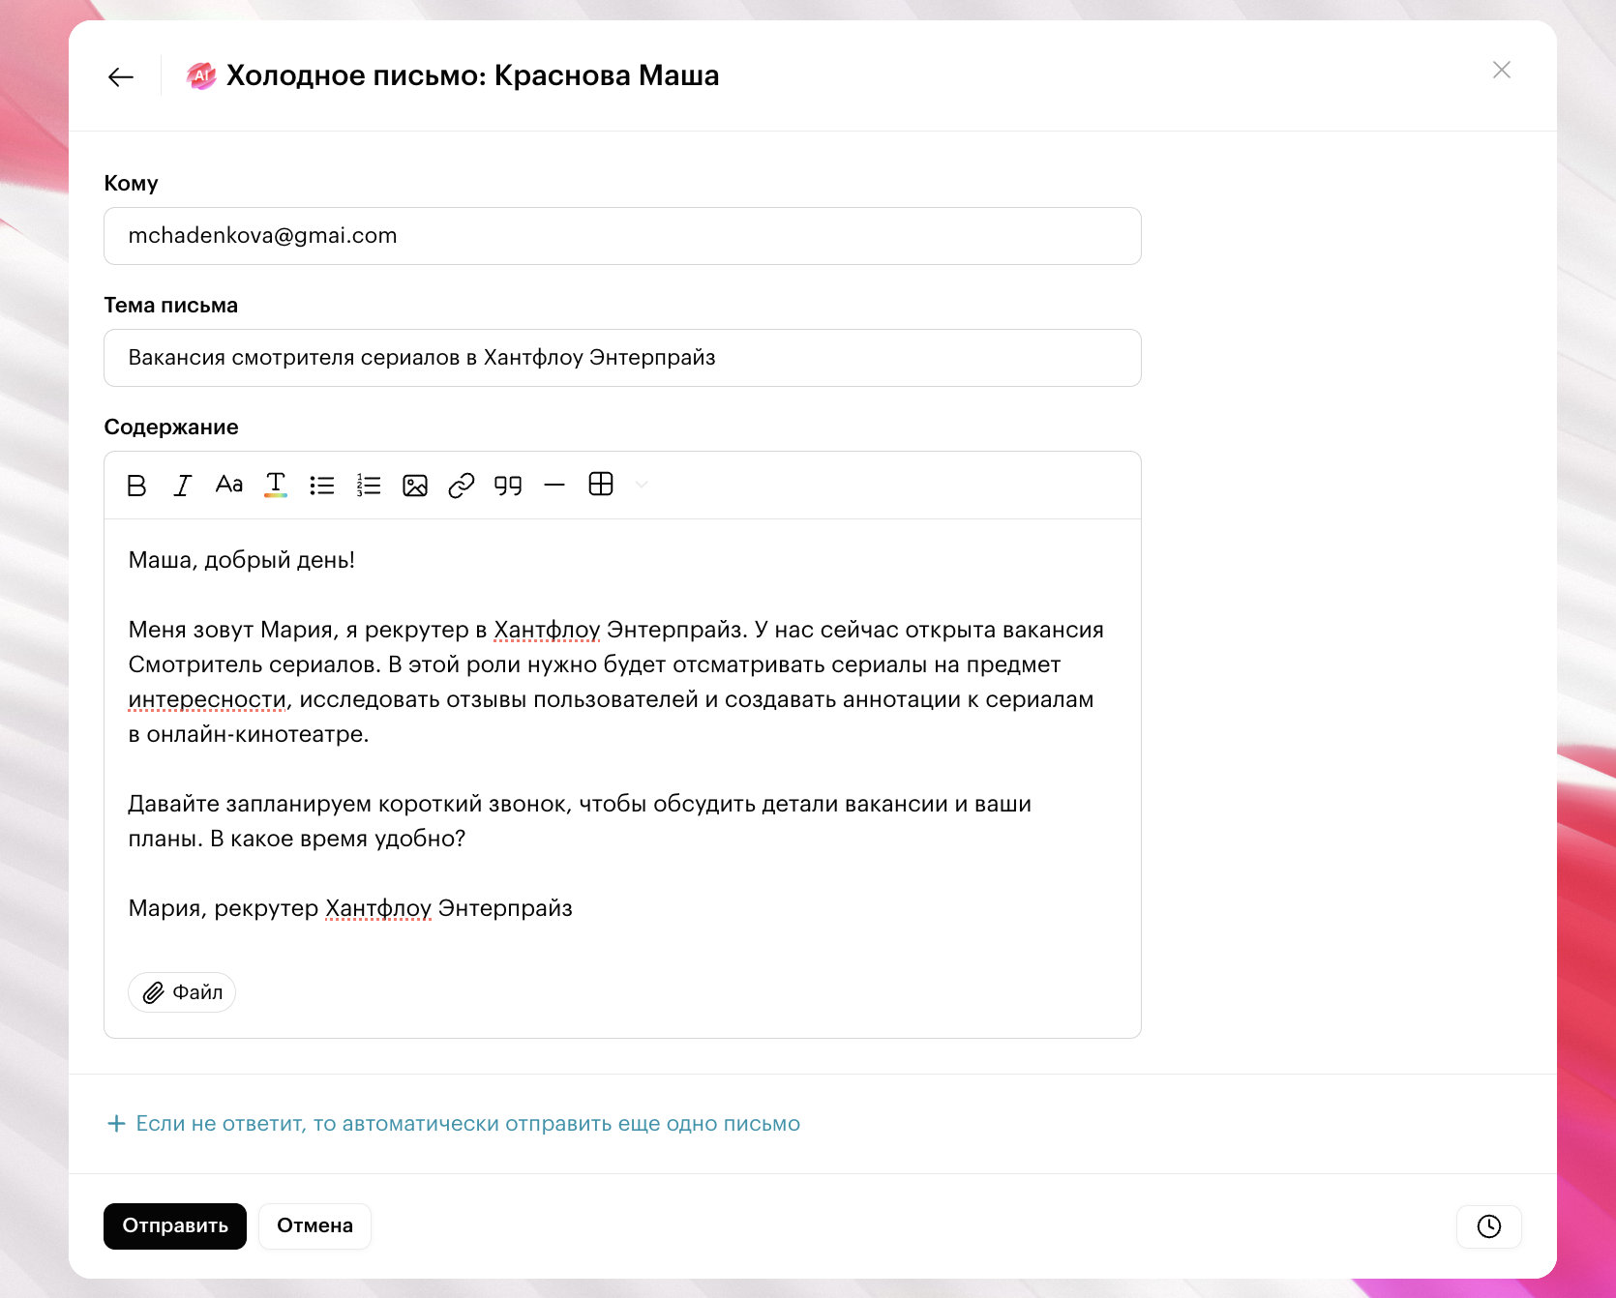Screen dimensions: 1616x1298
Task: Attach a file with Файл button
Action: (x=182, y=992)
